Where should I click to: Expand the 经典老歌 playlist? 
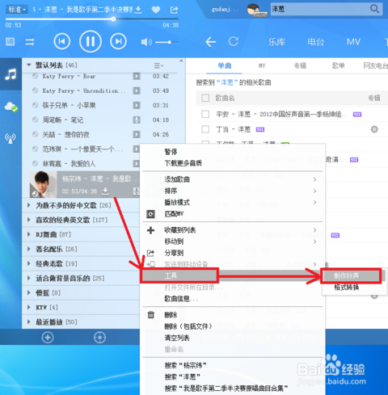pos(29,263)
